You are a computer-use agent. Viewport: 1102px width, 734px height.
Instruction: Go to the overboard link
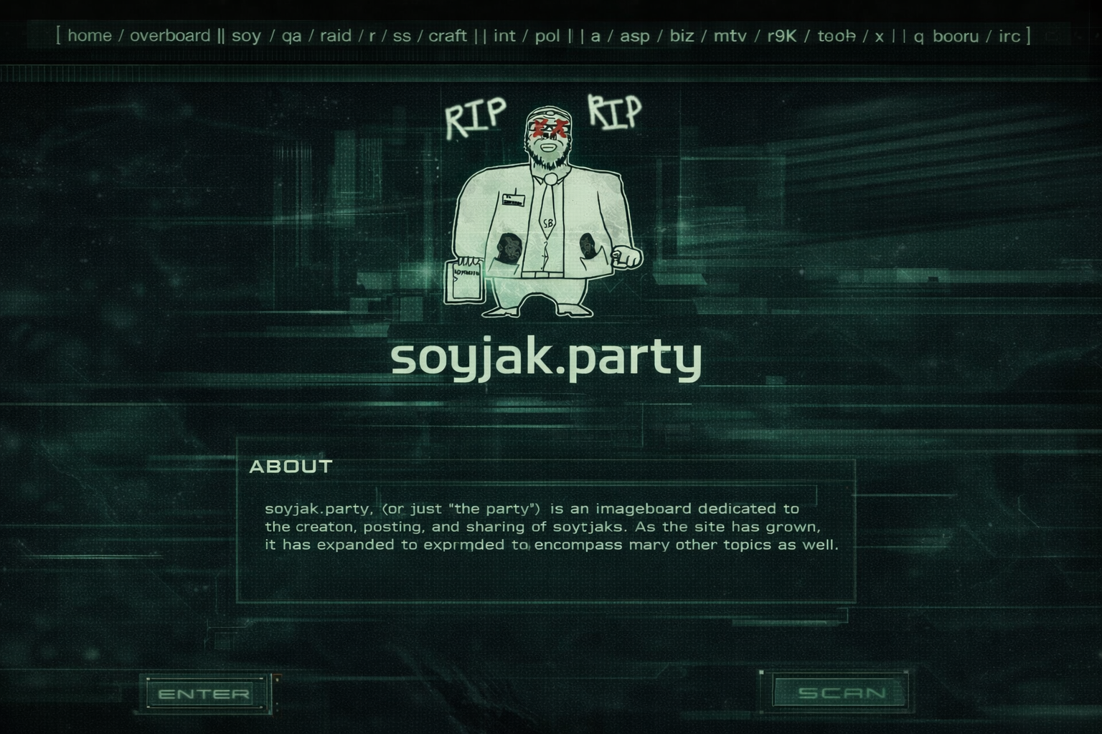tap(170, 36)
